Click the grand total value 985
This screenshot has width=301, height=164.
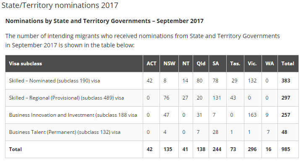[285, 149]
